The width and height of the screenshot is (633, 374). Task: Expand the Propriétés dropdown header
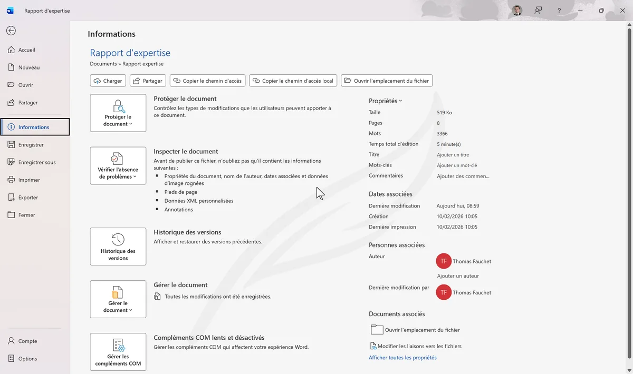(x=385, y=101)
